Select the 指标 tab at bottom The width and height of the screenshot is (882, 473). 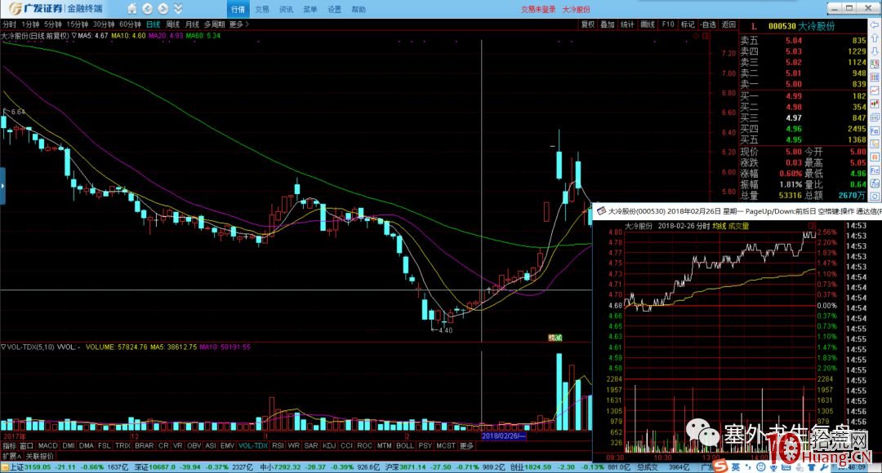[10, 445]
